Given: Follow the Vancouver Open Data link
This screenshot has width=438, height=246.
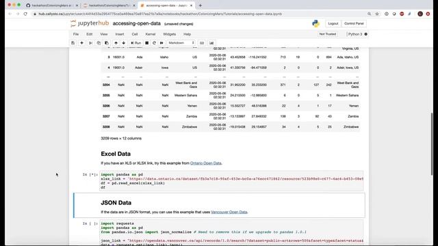Looking at the screenshot, I should tap(229, 212).
